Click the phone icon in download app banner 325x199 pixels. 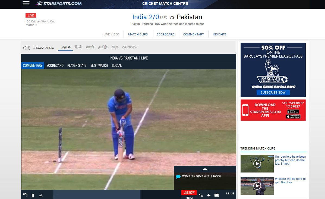click(x=245, y=110)
